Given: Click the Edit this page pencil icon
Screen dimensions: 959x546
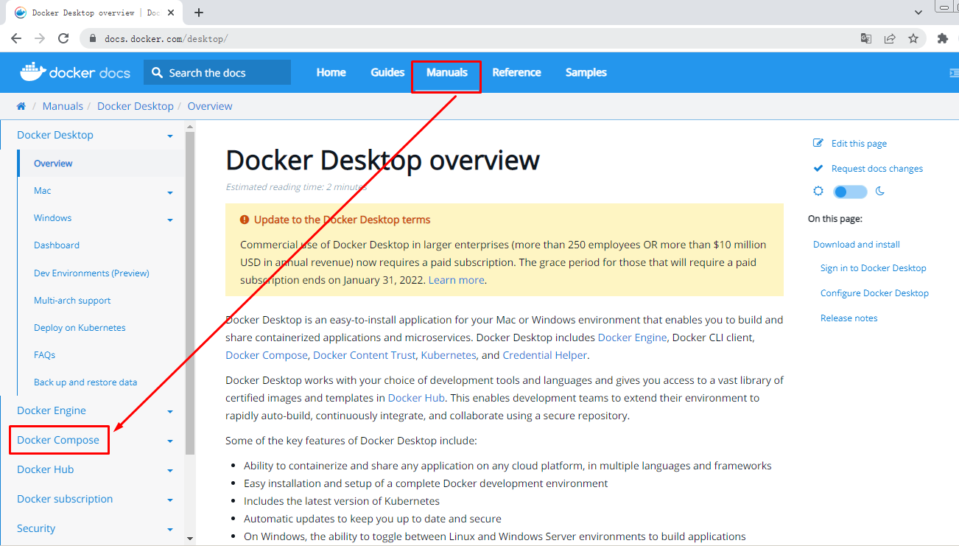Looking at the screenshot, I should click(x=818, y=144).
